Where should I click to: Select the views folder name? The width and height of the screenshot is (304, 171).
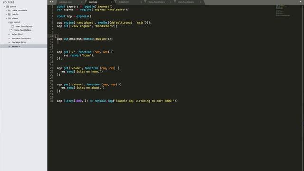click(x=15, y=18)
